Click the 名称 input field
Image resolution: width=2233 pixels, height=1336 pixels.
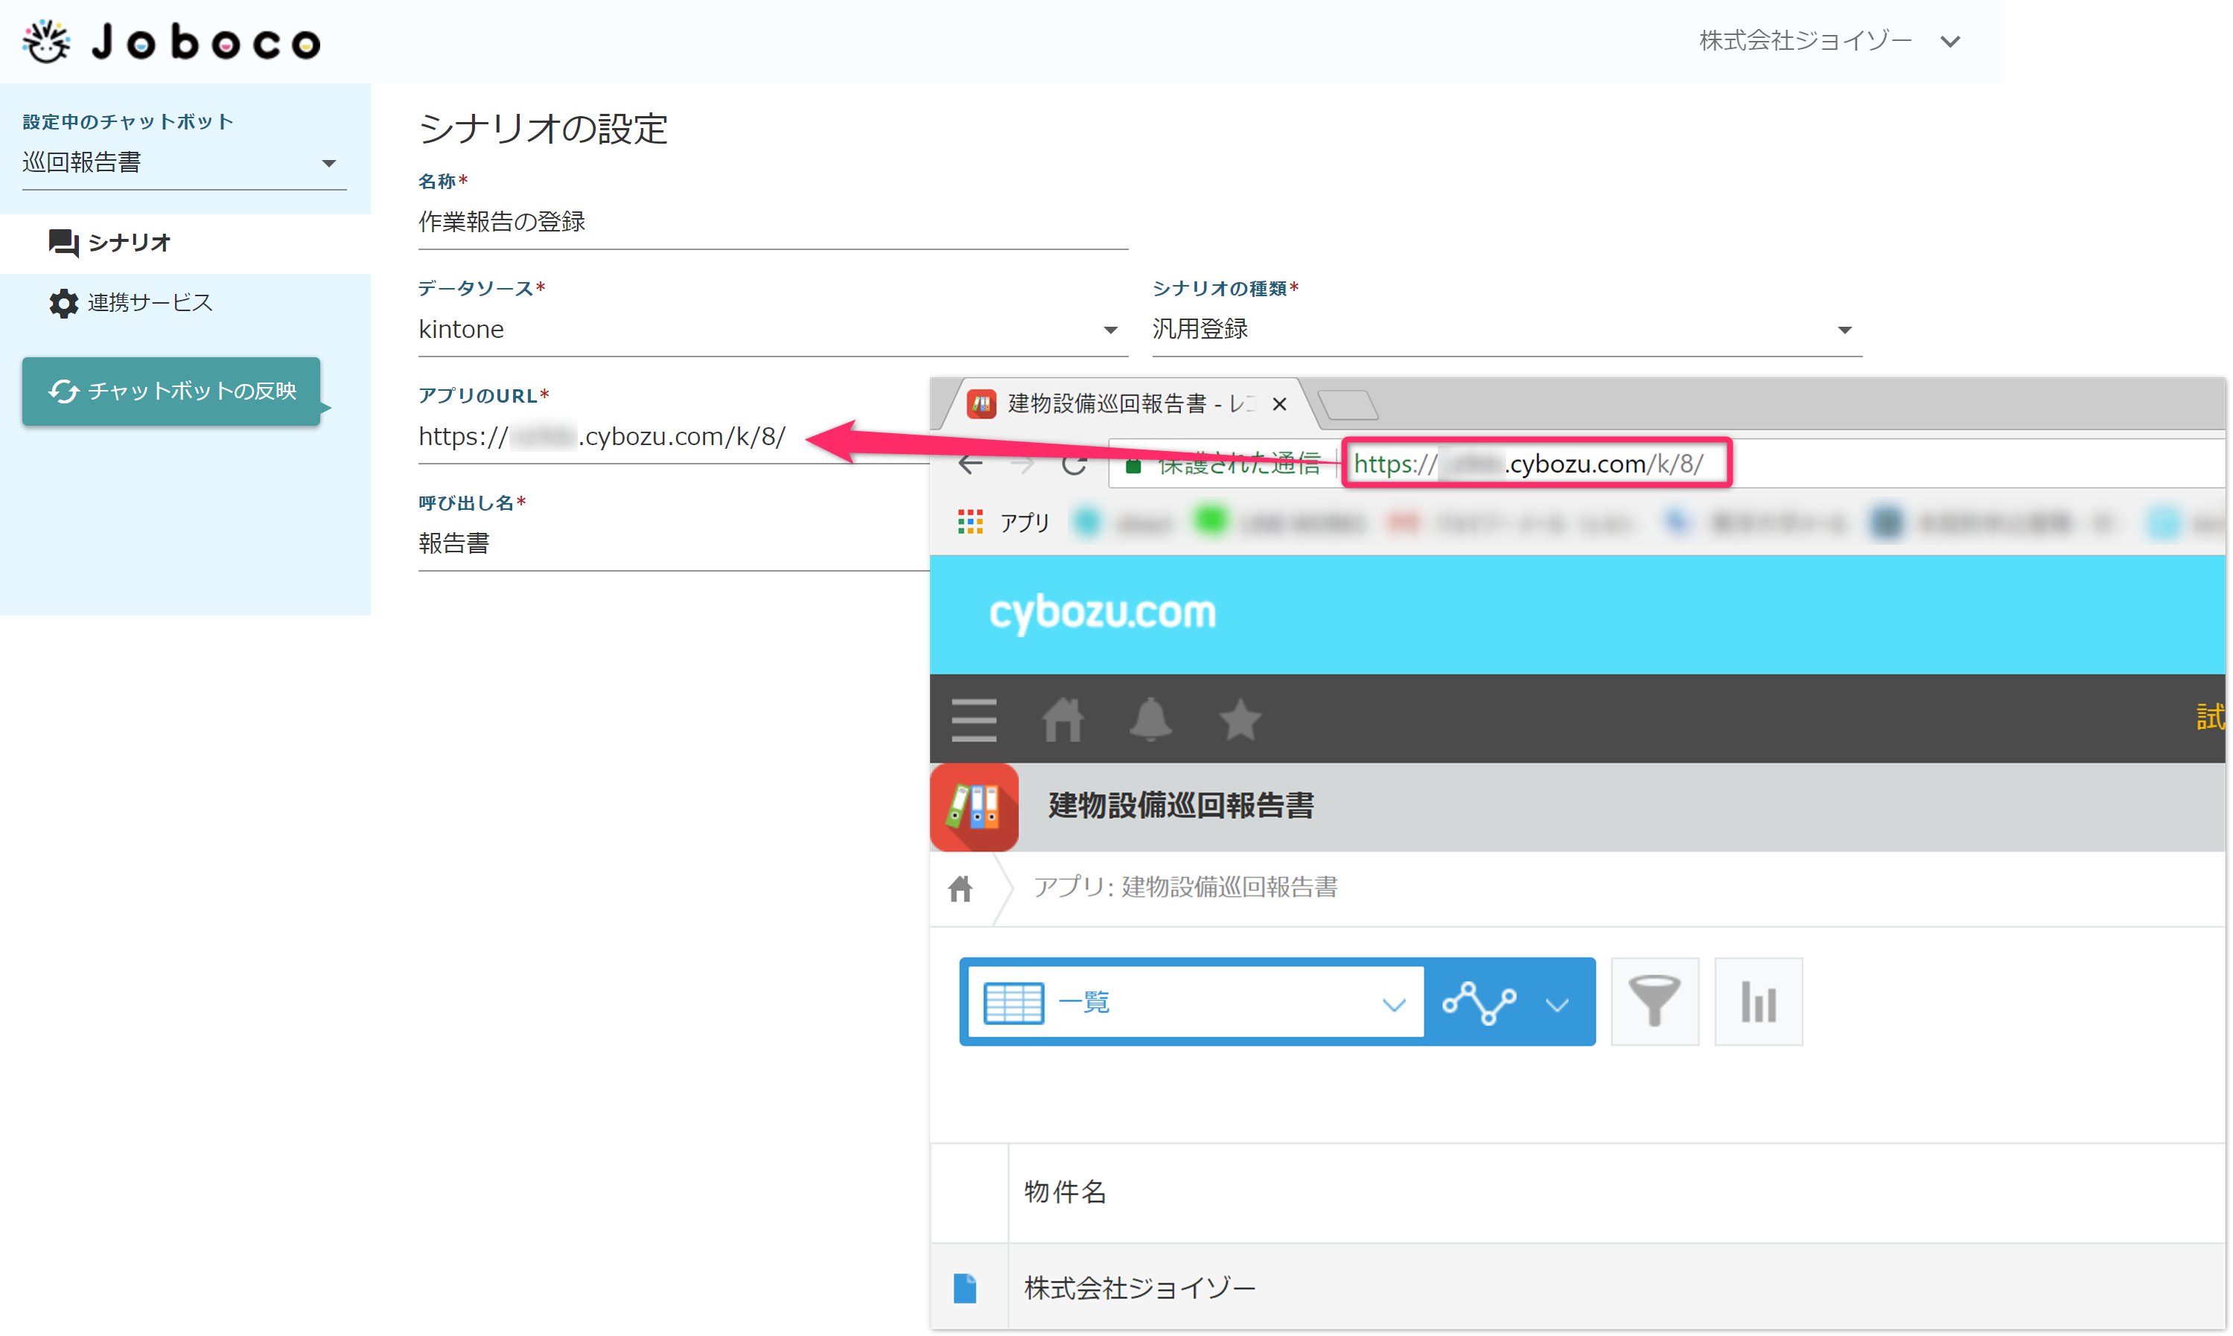[x=773, y=222]
